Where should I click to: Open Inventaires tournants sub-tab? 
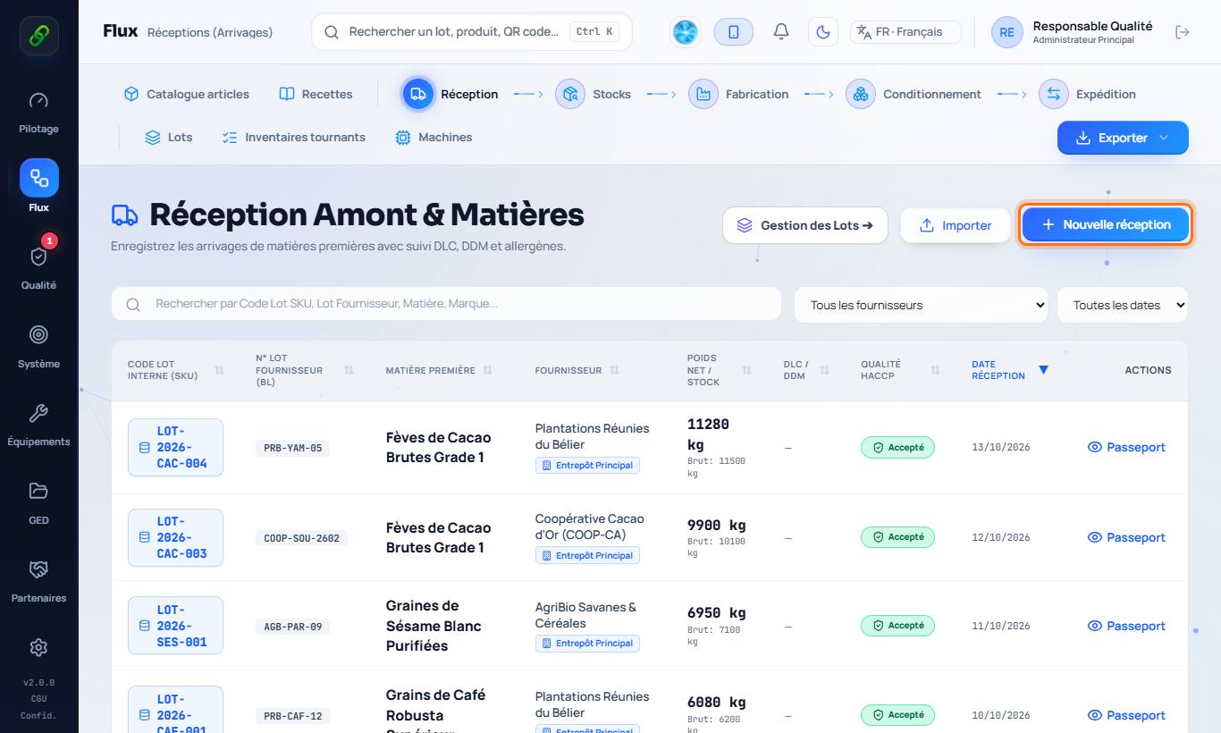click(x=293, y=138)
